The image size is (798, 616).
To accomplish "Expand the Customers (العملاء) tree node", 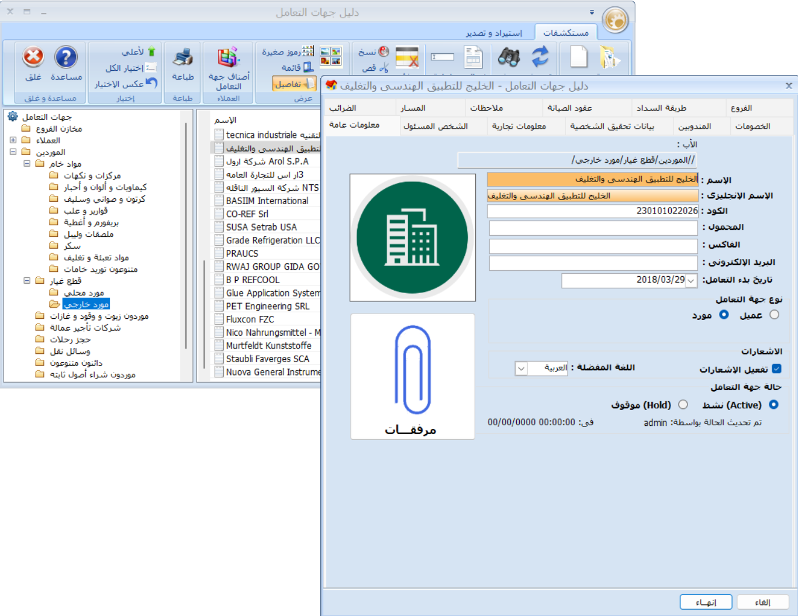I will 13,140.
